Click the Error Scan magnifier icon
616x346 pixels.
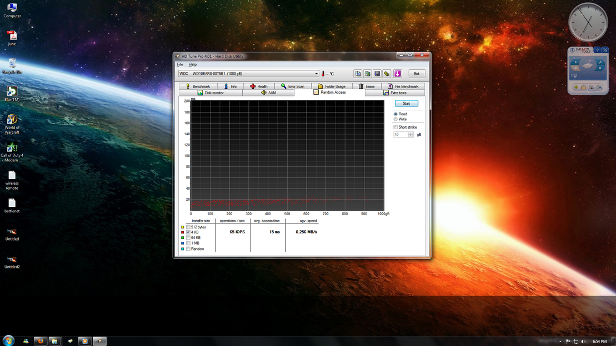(284, 86)
